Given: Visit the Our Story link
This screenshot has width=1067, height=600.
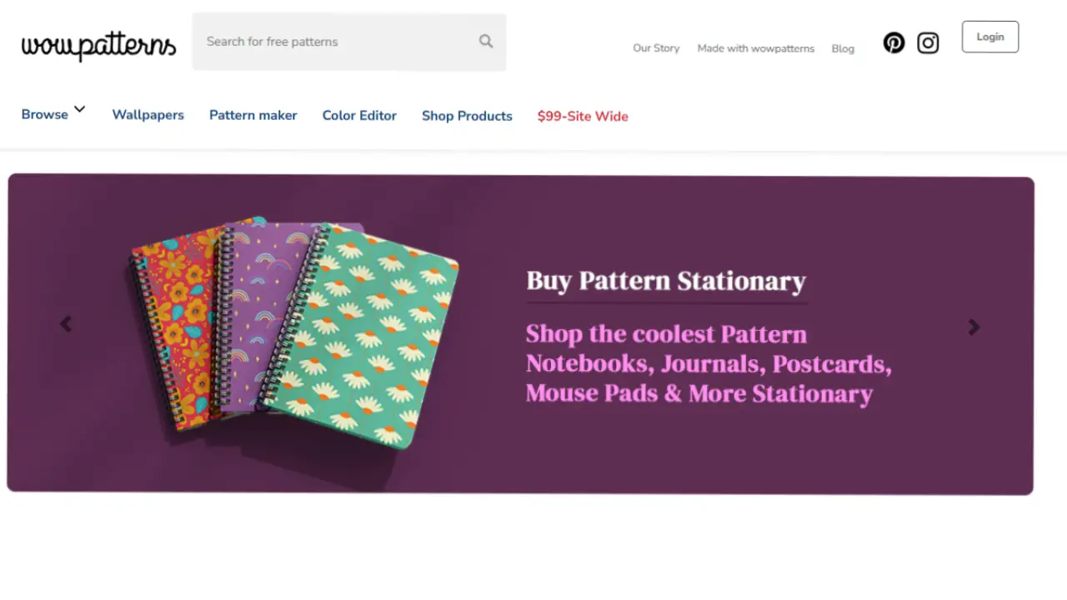Looking at the screenshot, I should click(656, 48).
